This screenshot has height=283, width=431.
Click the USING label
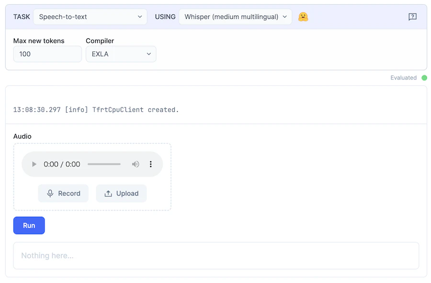(165, 17)
